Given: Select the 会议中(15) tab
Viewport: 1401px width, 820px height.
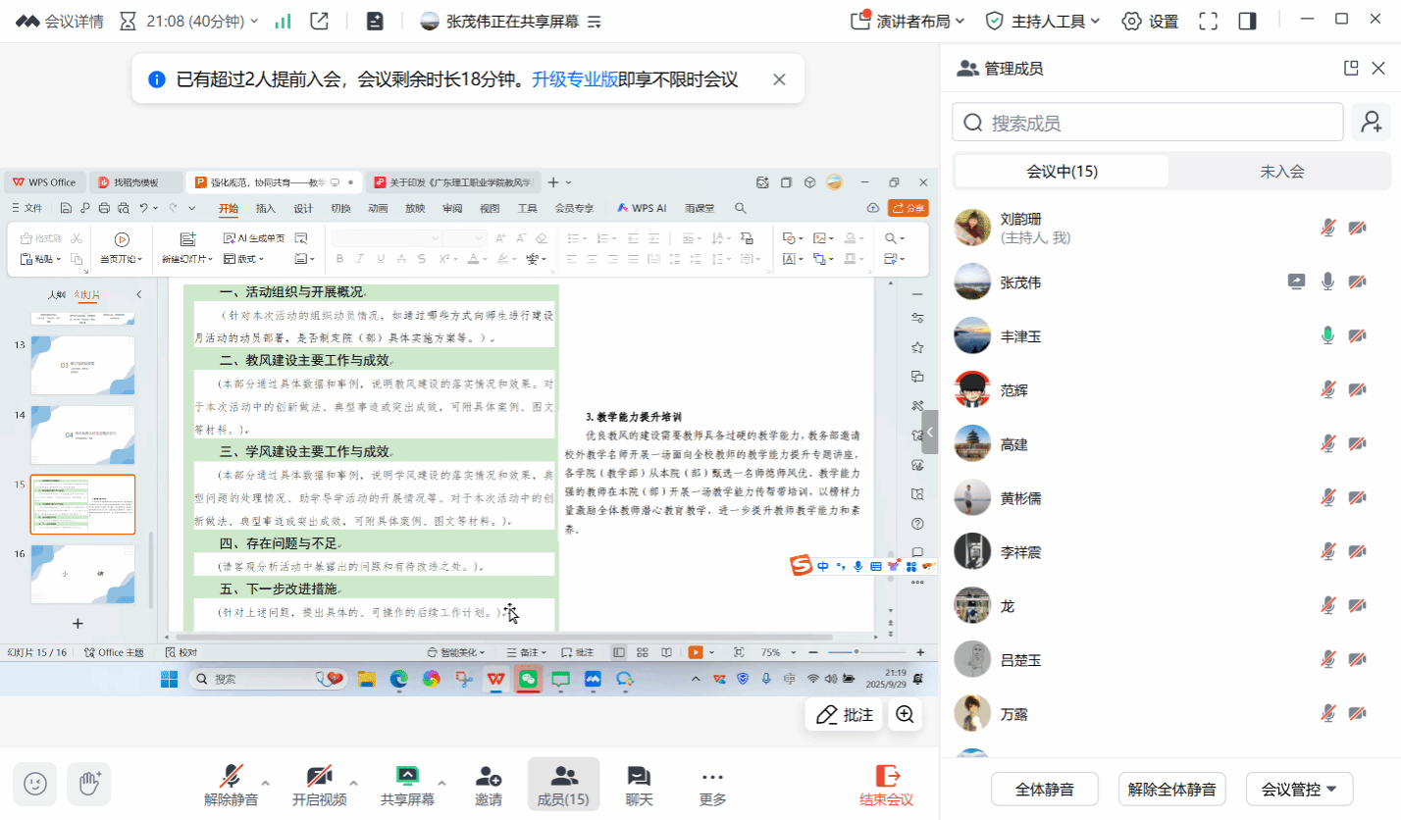Looking at the screenshot, I should [1062, 172].
